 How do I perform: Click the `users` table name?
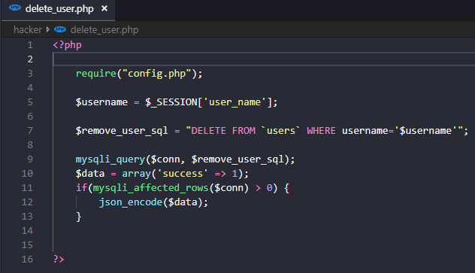click(281, 131)
